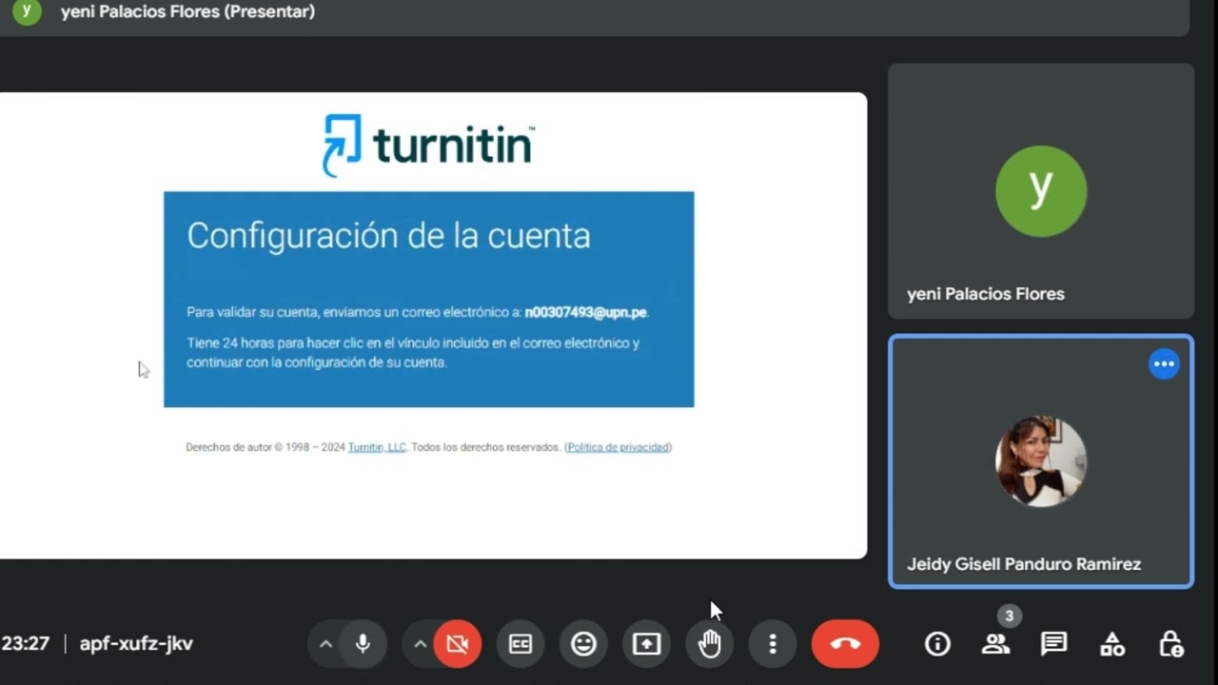Expand video settings arrow beside camera
The image size is (1218, 685).
click(x=420, y=644)
